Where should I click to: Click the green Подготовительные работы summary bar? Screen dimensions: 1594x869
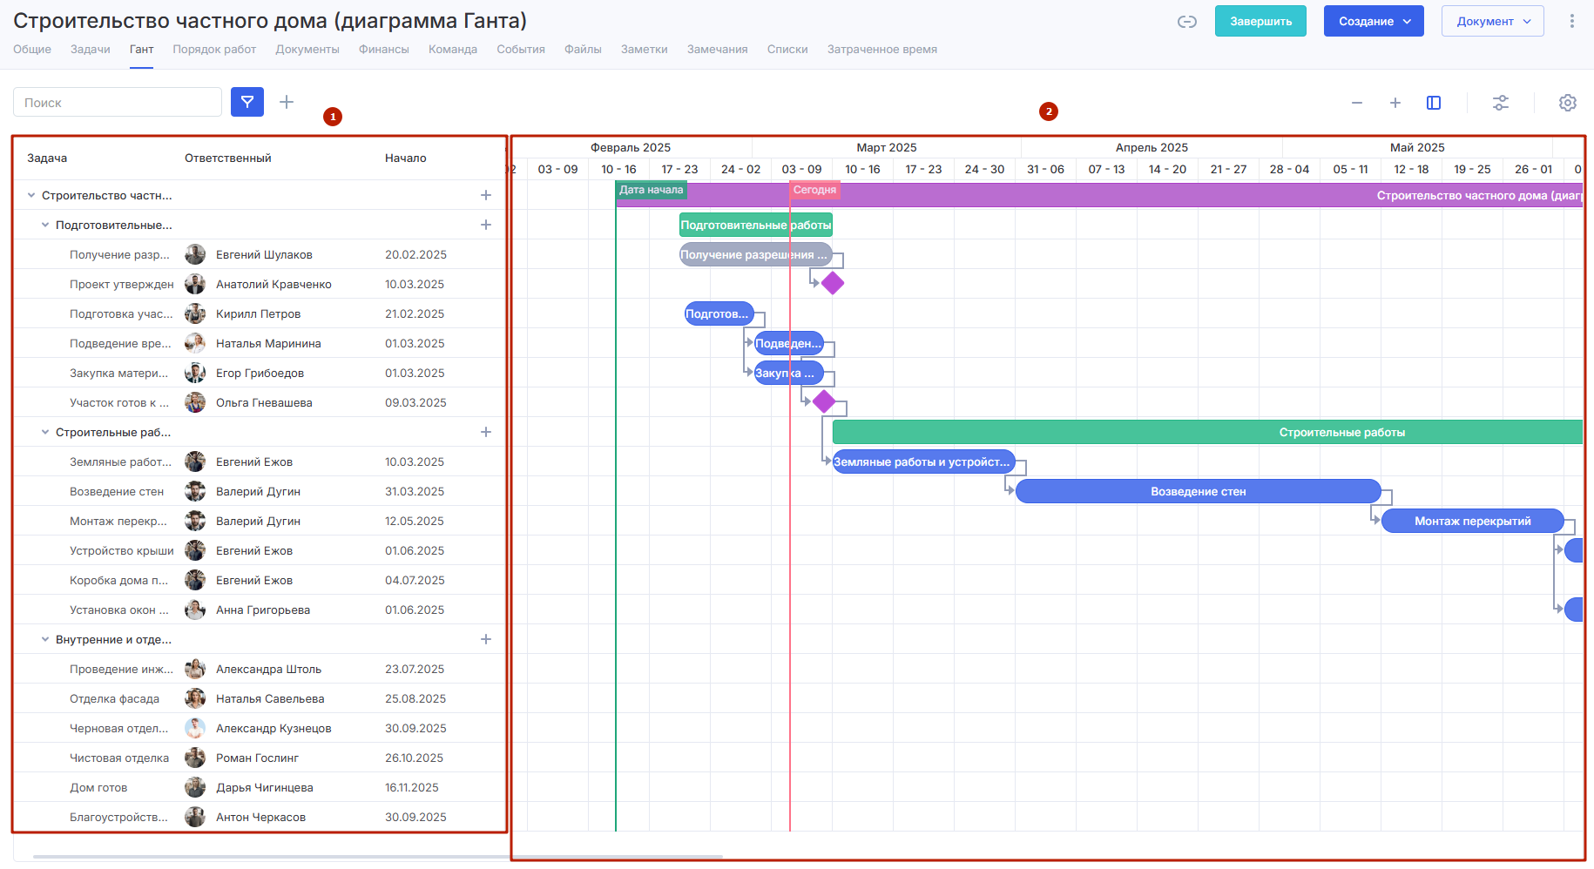pos(756,225)
